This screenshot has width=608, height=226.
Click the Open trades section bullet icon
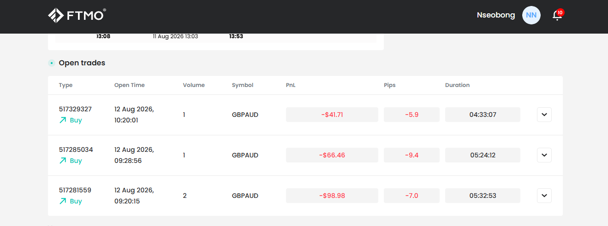(x=52, y=63)
